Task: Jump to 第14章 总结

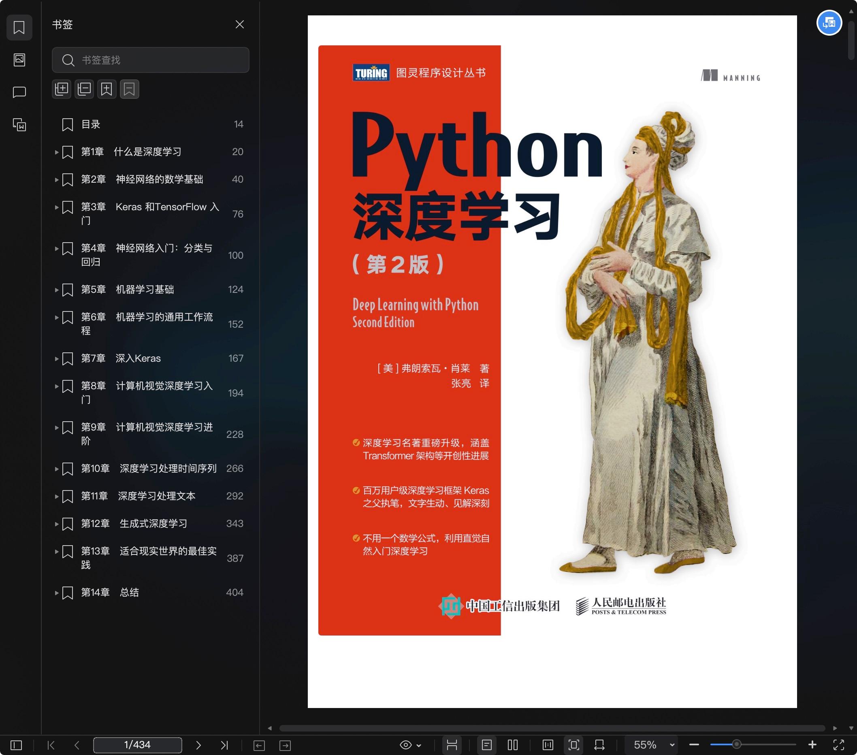Action: click(110, 592)
